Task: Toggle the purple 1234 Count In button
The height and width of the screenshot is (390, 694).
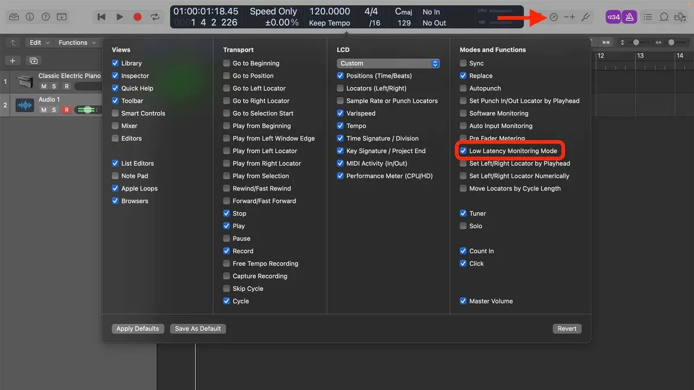Action: click(613, 17)
